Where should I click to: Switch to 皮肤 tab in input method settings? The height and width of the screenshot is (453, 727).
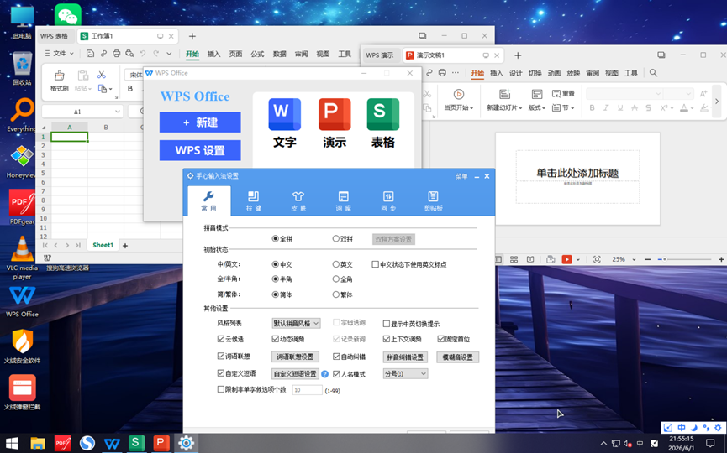[x=298, y=201]
